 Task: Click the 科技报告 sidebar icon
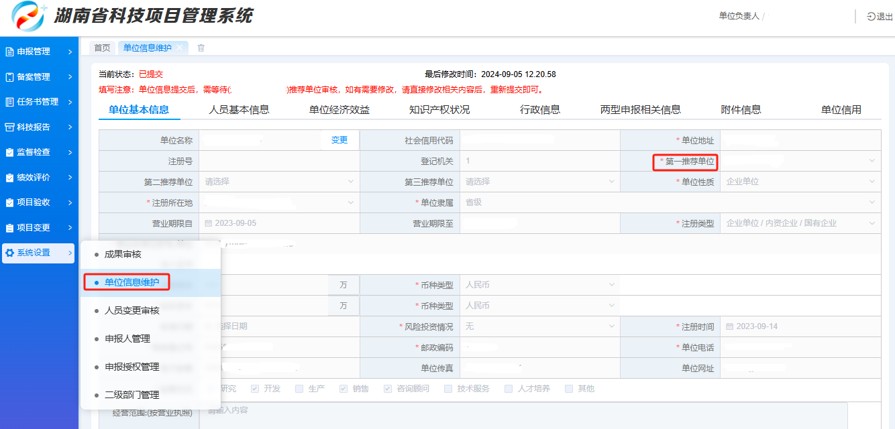coord(9,127)
